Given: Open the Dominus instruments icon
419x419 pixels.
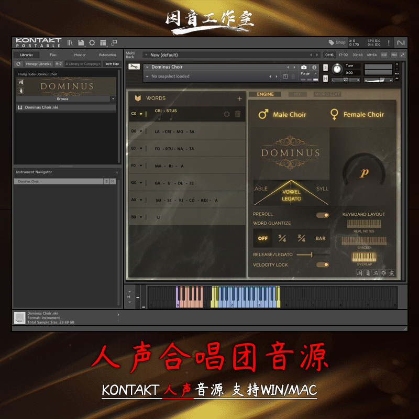Looking at the screenshot, I should click(20, 82).
